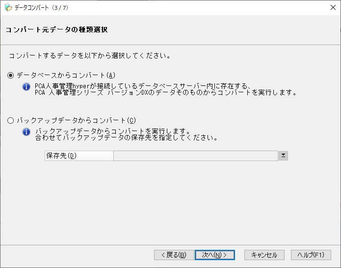Cancel the wizard with the キャンセル button

[x=264, y=255]
